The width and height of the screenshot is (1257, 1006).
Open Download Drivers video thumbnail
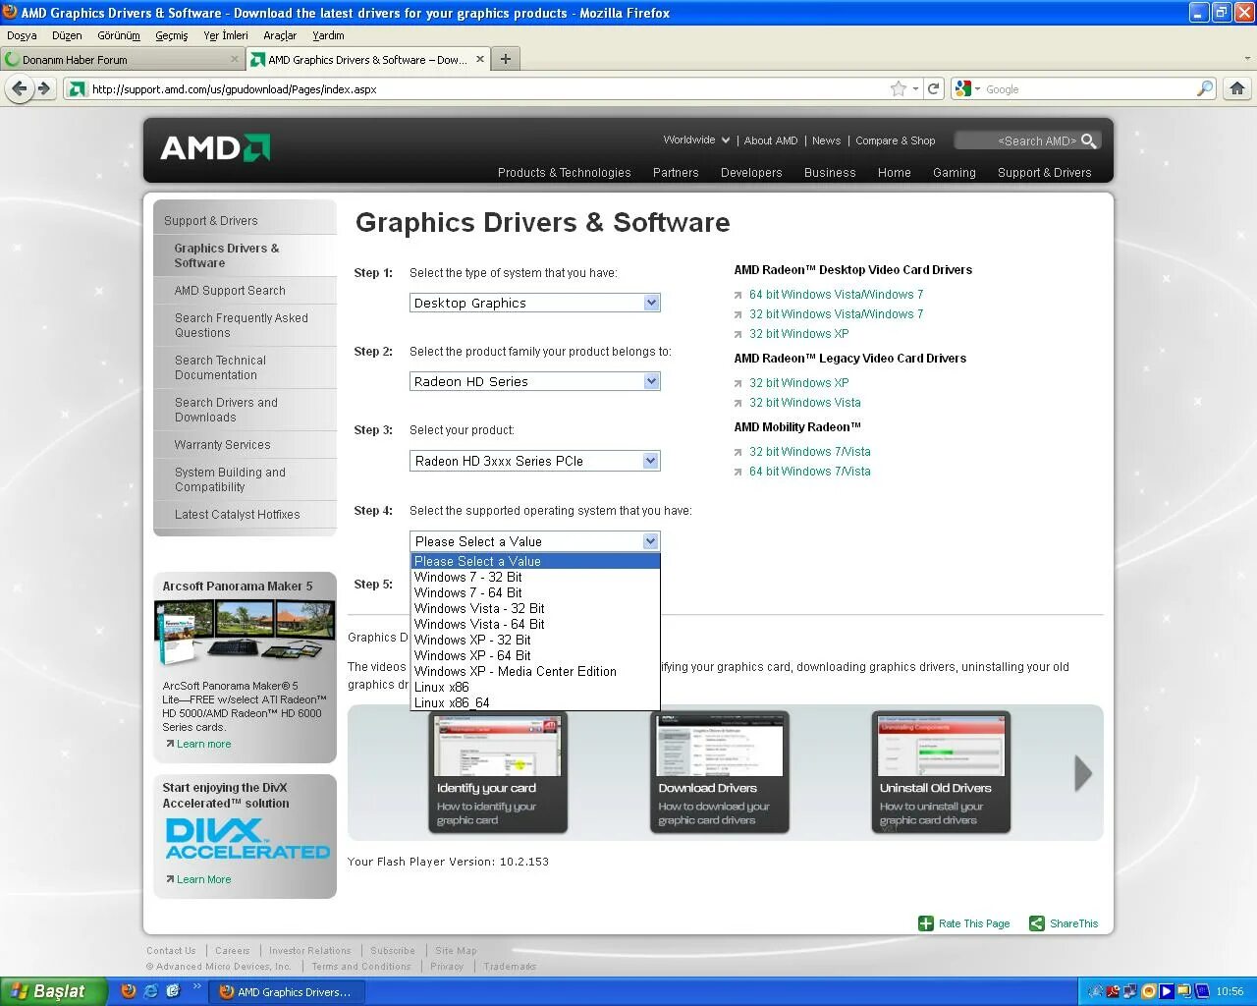tap(719, 772)
